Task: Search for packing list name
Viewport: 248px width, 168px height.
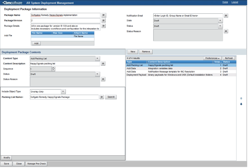Action: (111, 97)
